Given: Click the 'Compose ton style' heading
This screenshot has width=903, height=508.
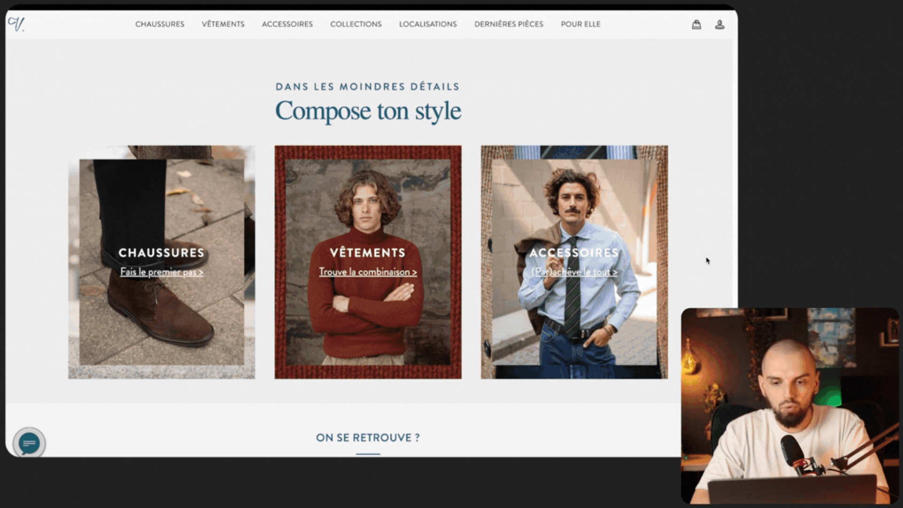Looking at the screenshot, I should (368, 111).
